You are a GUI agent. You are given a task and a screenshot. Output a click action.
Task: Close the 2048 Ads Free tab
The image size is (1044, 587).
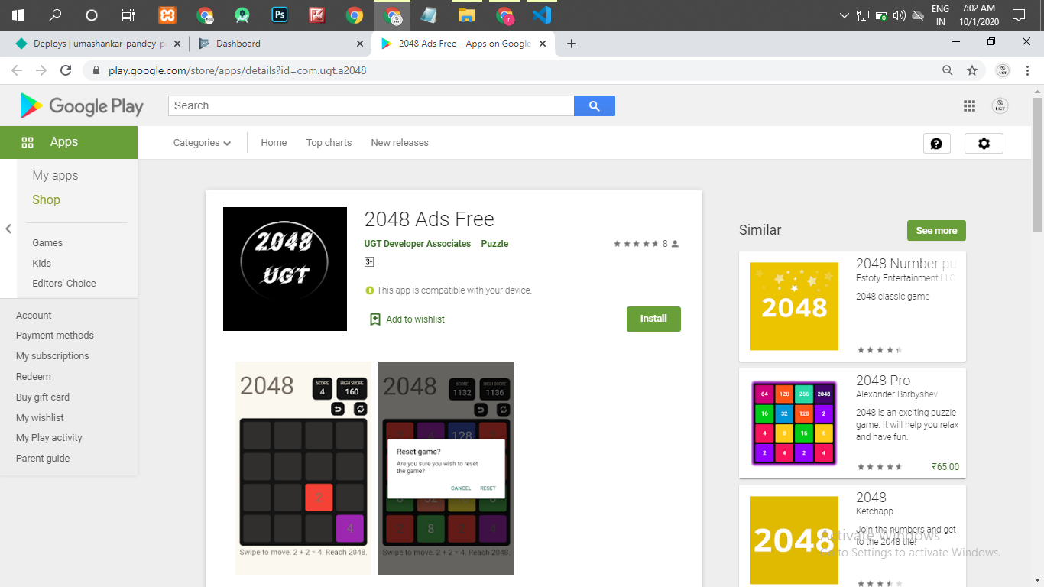click(543, 44)
